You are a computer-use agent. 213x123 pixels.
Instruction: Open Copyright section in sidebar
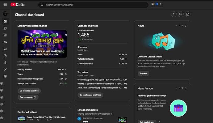click(5, 56)
